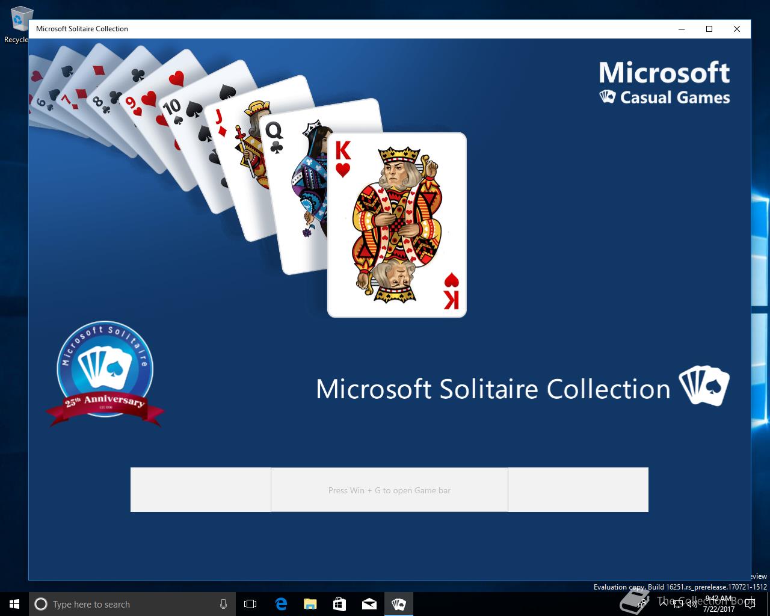Click the Microsoft Solitaire Collection title bar text
The height and width of the screenshot is (616, 770).
point(82,29)
